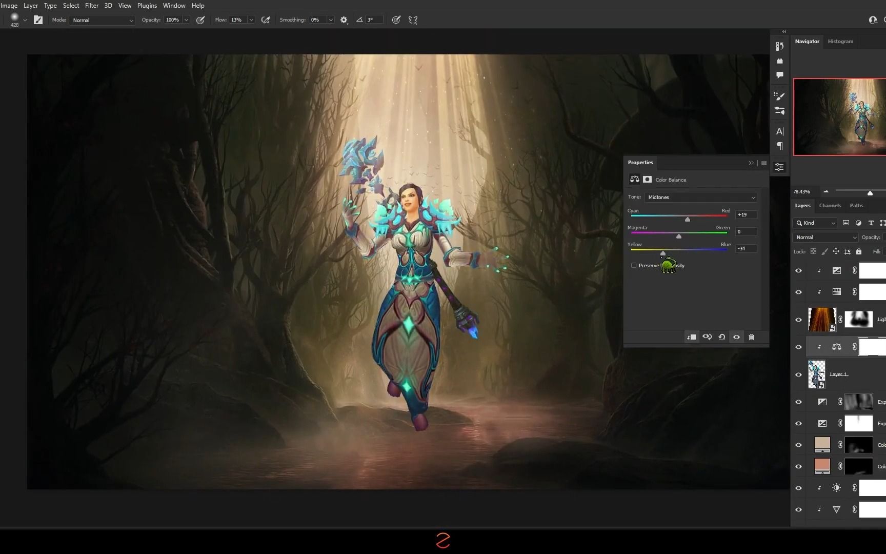
Task: Filter layers by pixel layers icon
Action: tap(846, 223)
